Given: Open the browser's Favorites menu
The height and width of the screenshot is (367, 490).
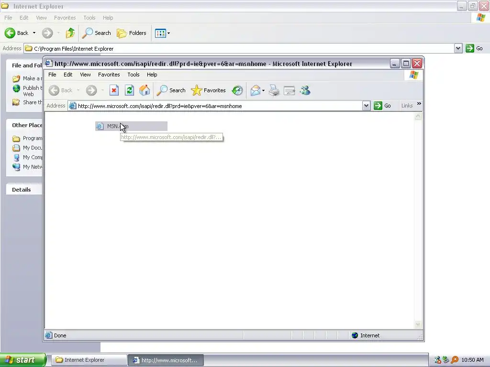Looking at the screenshot, I should (109, 75).
